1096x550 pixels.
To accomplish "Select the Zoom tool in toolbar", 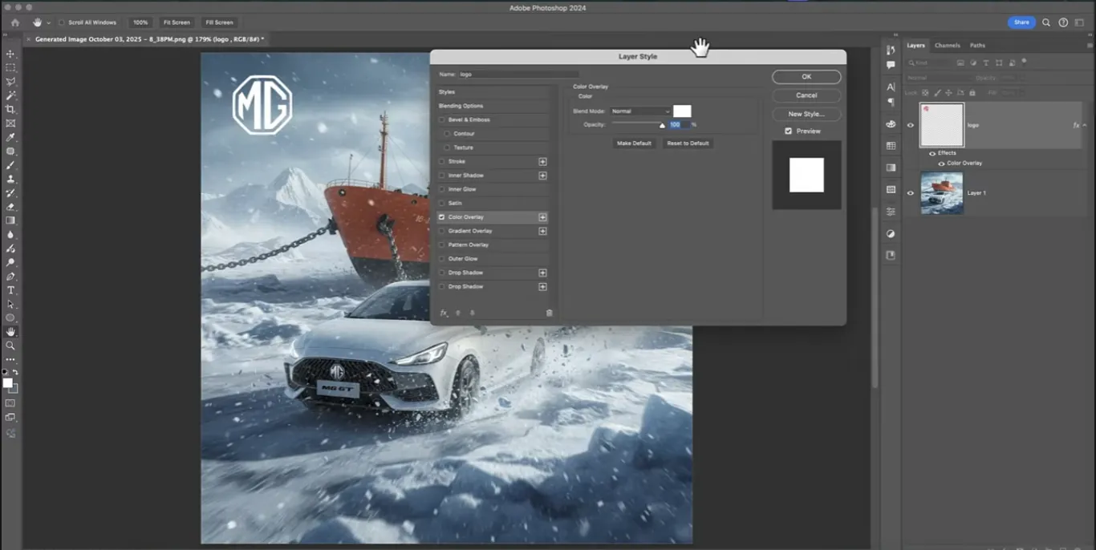I will coord(10,346).
